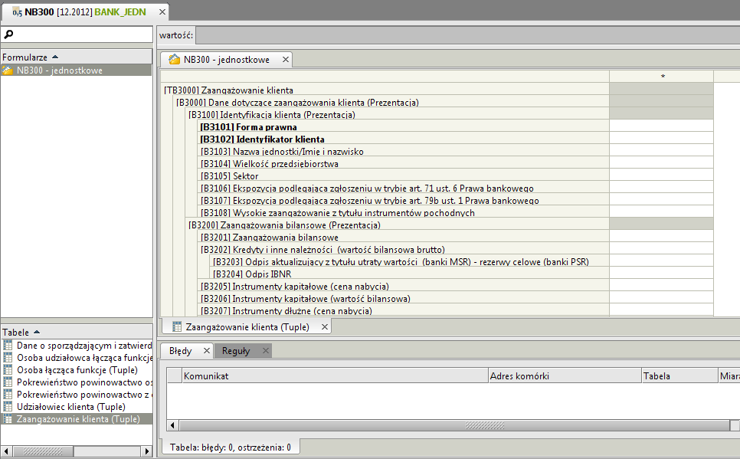This screenshot has width=740, height=459.
Task: Select the NB300 - jednostkowe tab
Action: tap(227, 60)
